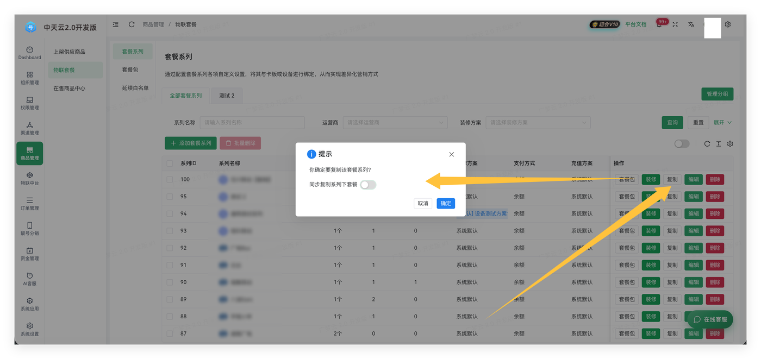Select 套餐包 in the submenu
Screen dimensions: 761x359
[130, 70]
